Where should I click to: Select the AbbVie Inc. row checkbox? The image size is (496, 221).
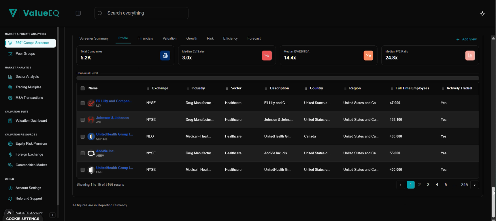(x=83, y=153)
